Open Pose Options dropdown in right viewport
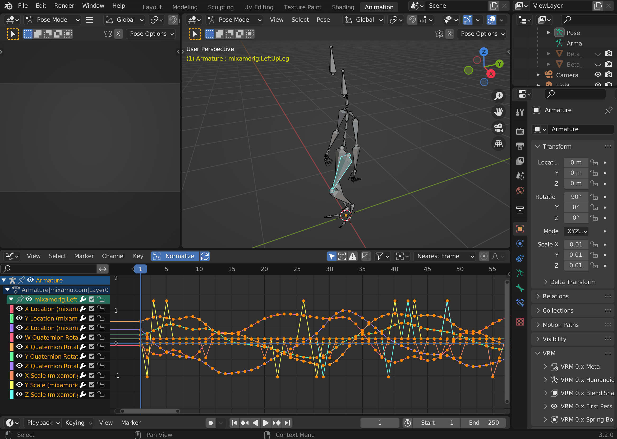Screen dimensions: 617x439 point(481,34)
